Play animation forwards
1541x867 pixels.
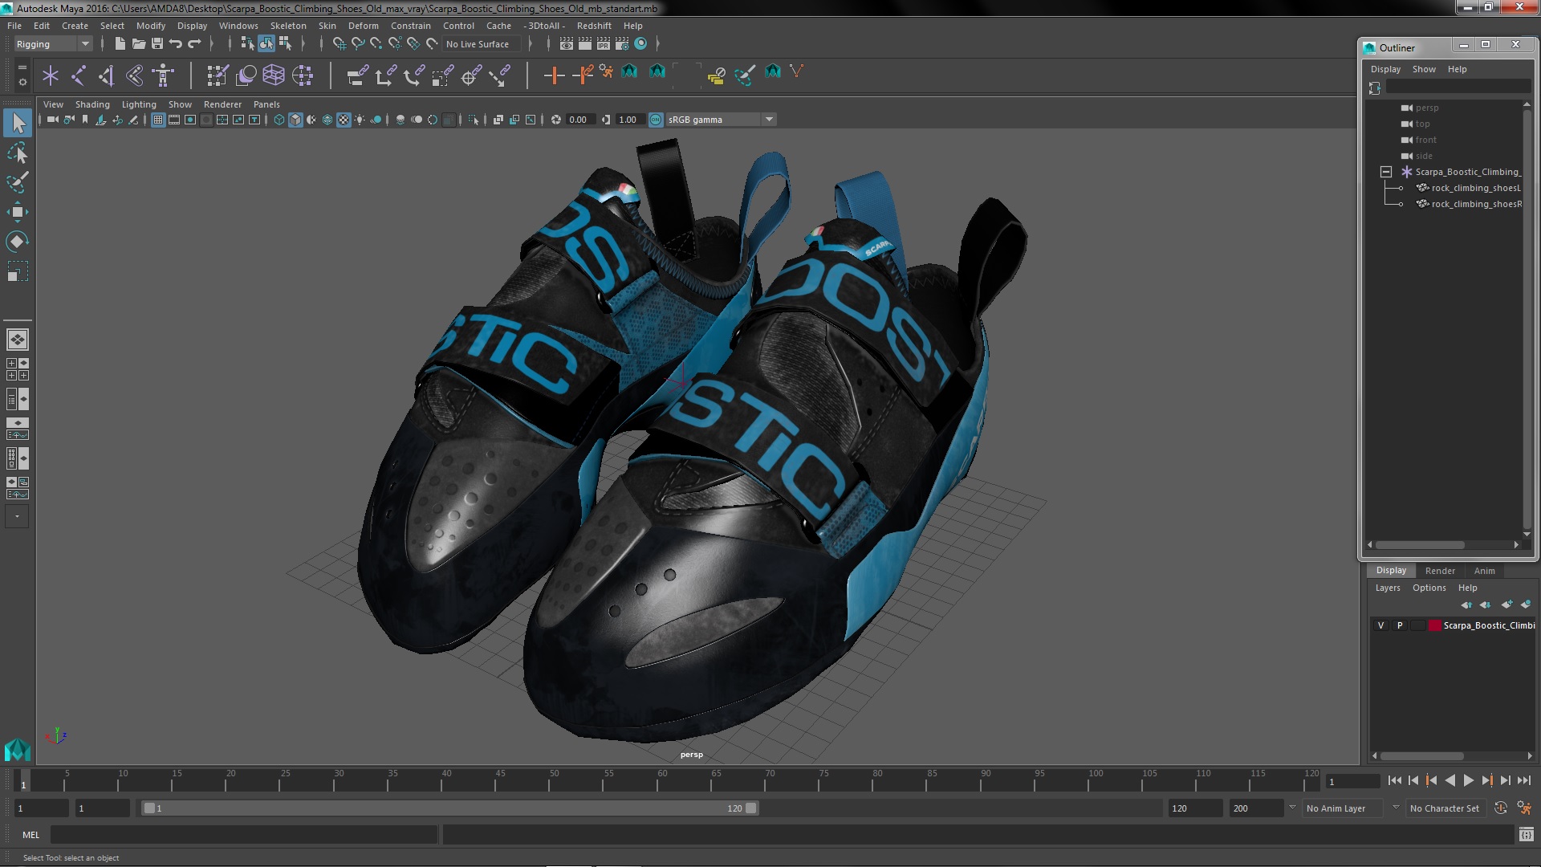pos(1468,780)
